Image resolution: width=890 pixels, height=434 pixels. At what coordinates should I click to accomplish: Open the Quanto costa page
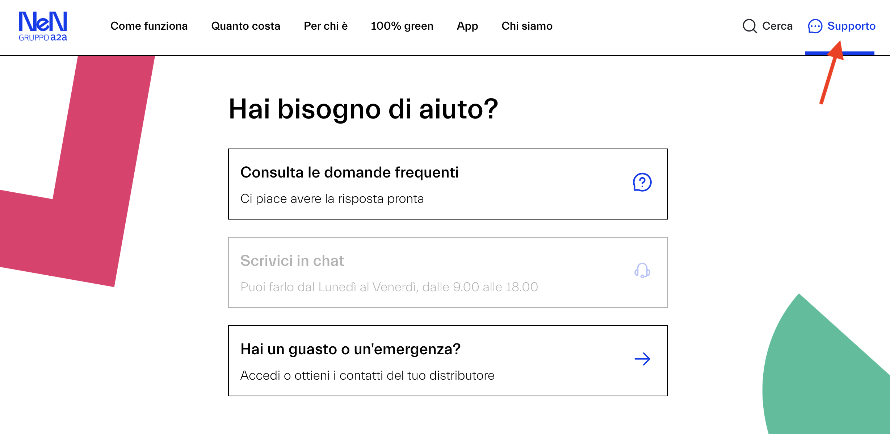point(245,26)
